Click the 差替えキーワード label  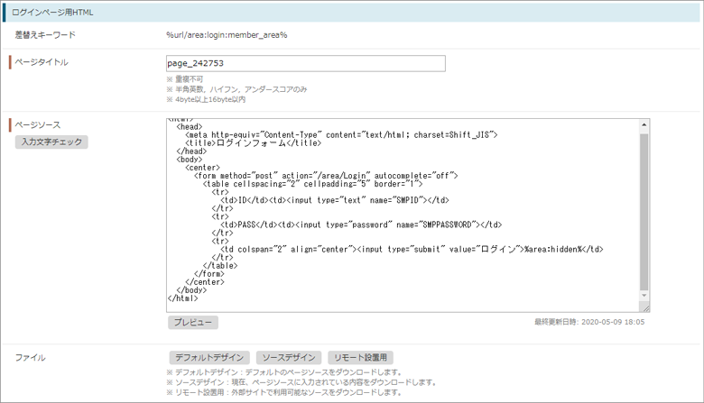pyautogui.click(x=45, y=35)
